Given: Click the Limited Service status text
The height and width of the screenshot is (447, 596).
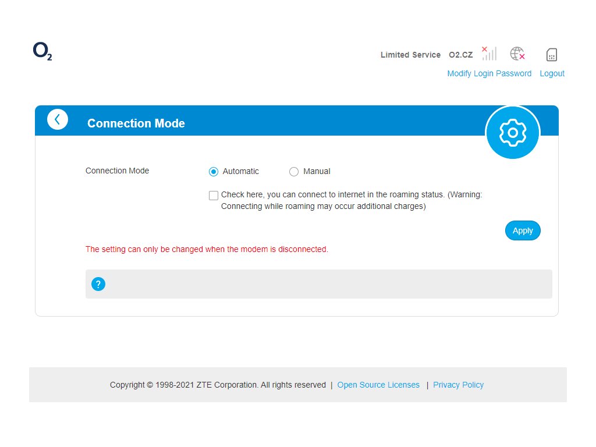Looking at the screenshot, I should coord(410,55).
